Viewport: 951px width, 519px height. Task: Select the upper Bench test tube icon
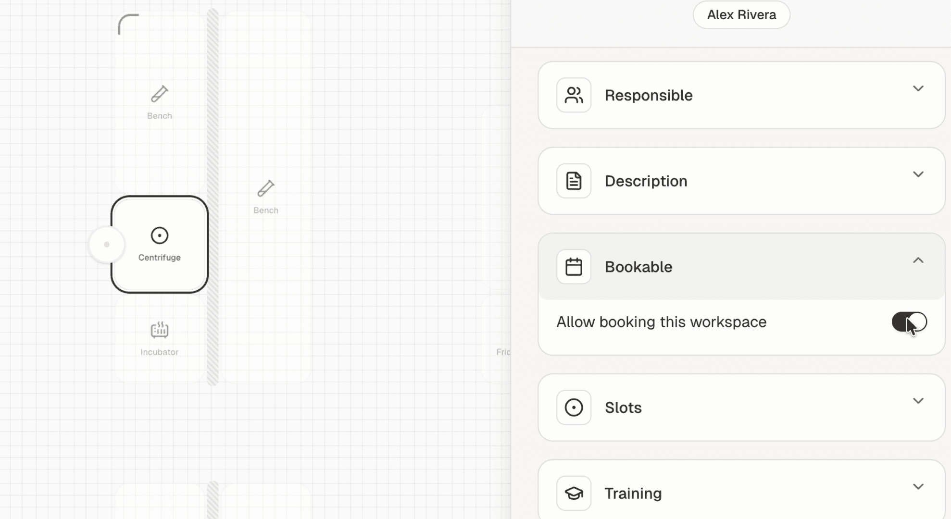(159, 94)
